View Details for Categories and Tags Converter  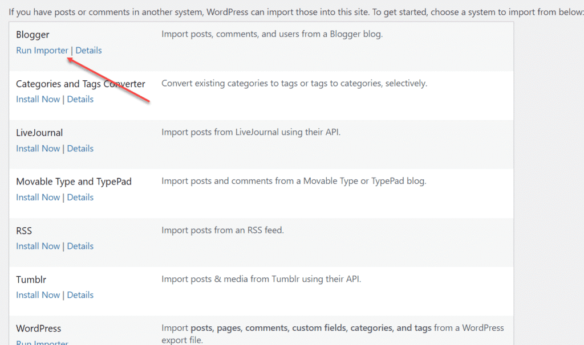[x=80, y=99]
